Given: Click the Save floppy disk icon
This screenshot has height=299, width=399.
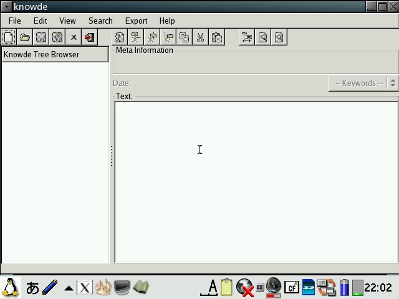Looking at the screenshot, I should (x=41, y=37).
